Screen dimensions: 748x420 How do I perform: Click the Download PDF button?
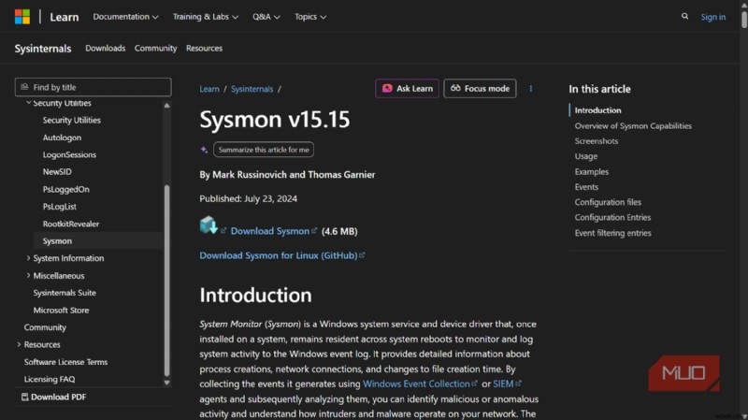(54, 398)
